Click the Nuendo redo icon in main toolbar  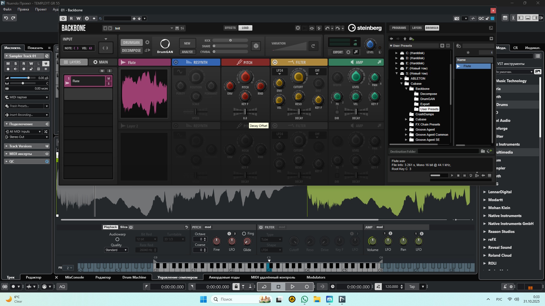tap(13, 18)
